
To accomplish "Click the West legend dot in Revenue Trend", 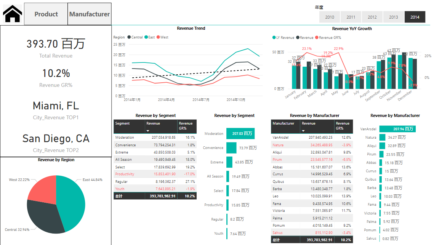I will 158,37.
